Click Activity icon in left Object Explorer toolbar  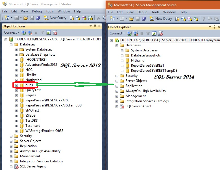55,33
